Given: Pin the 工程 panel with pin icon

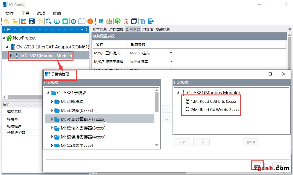Looking at the screenshot, I should click(x=87, y=29).
